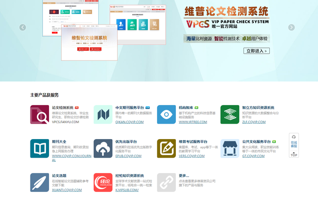Open the 更多 chain link icon
Viewport: 318px width, 200px height.
(166, 182)
